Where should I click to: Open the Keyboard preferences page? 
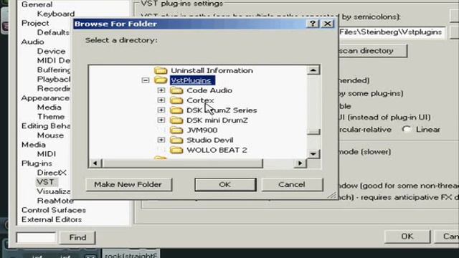point(56,14)
